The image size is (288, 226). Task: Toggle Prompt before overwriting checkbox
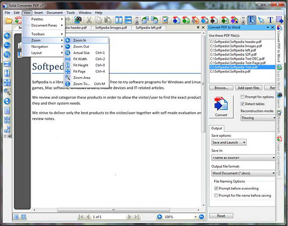(x=217, y=189)
